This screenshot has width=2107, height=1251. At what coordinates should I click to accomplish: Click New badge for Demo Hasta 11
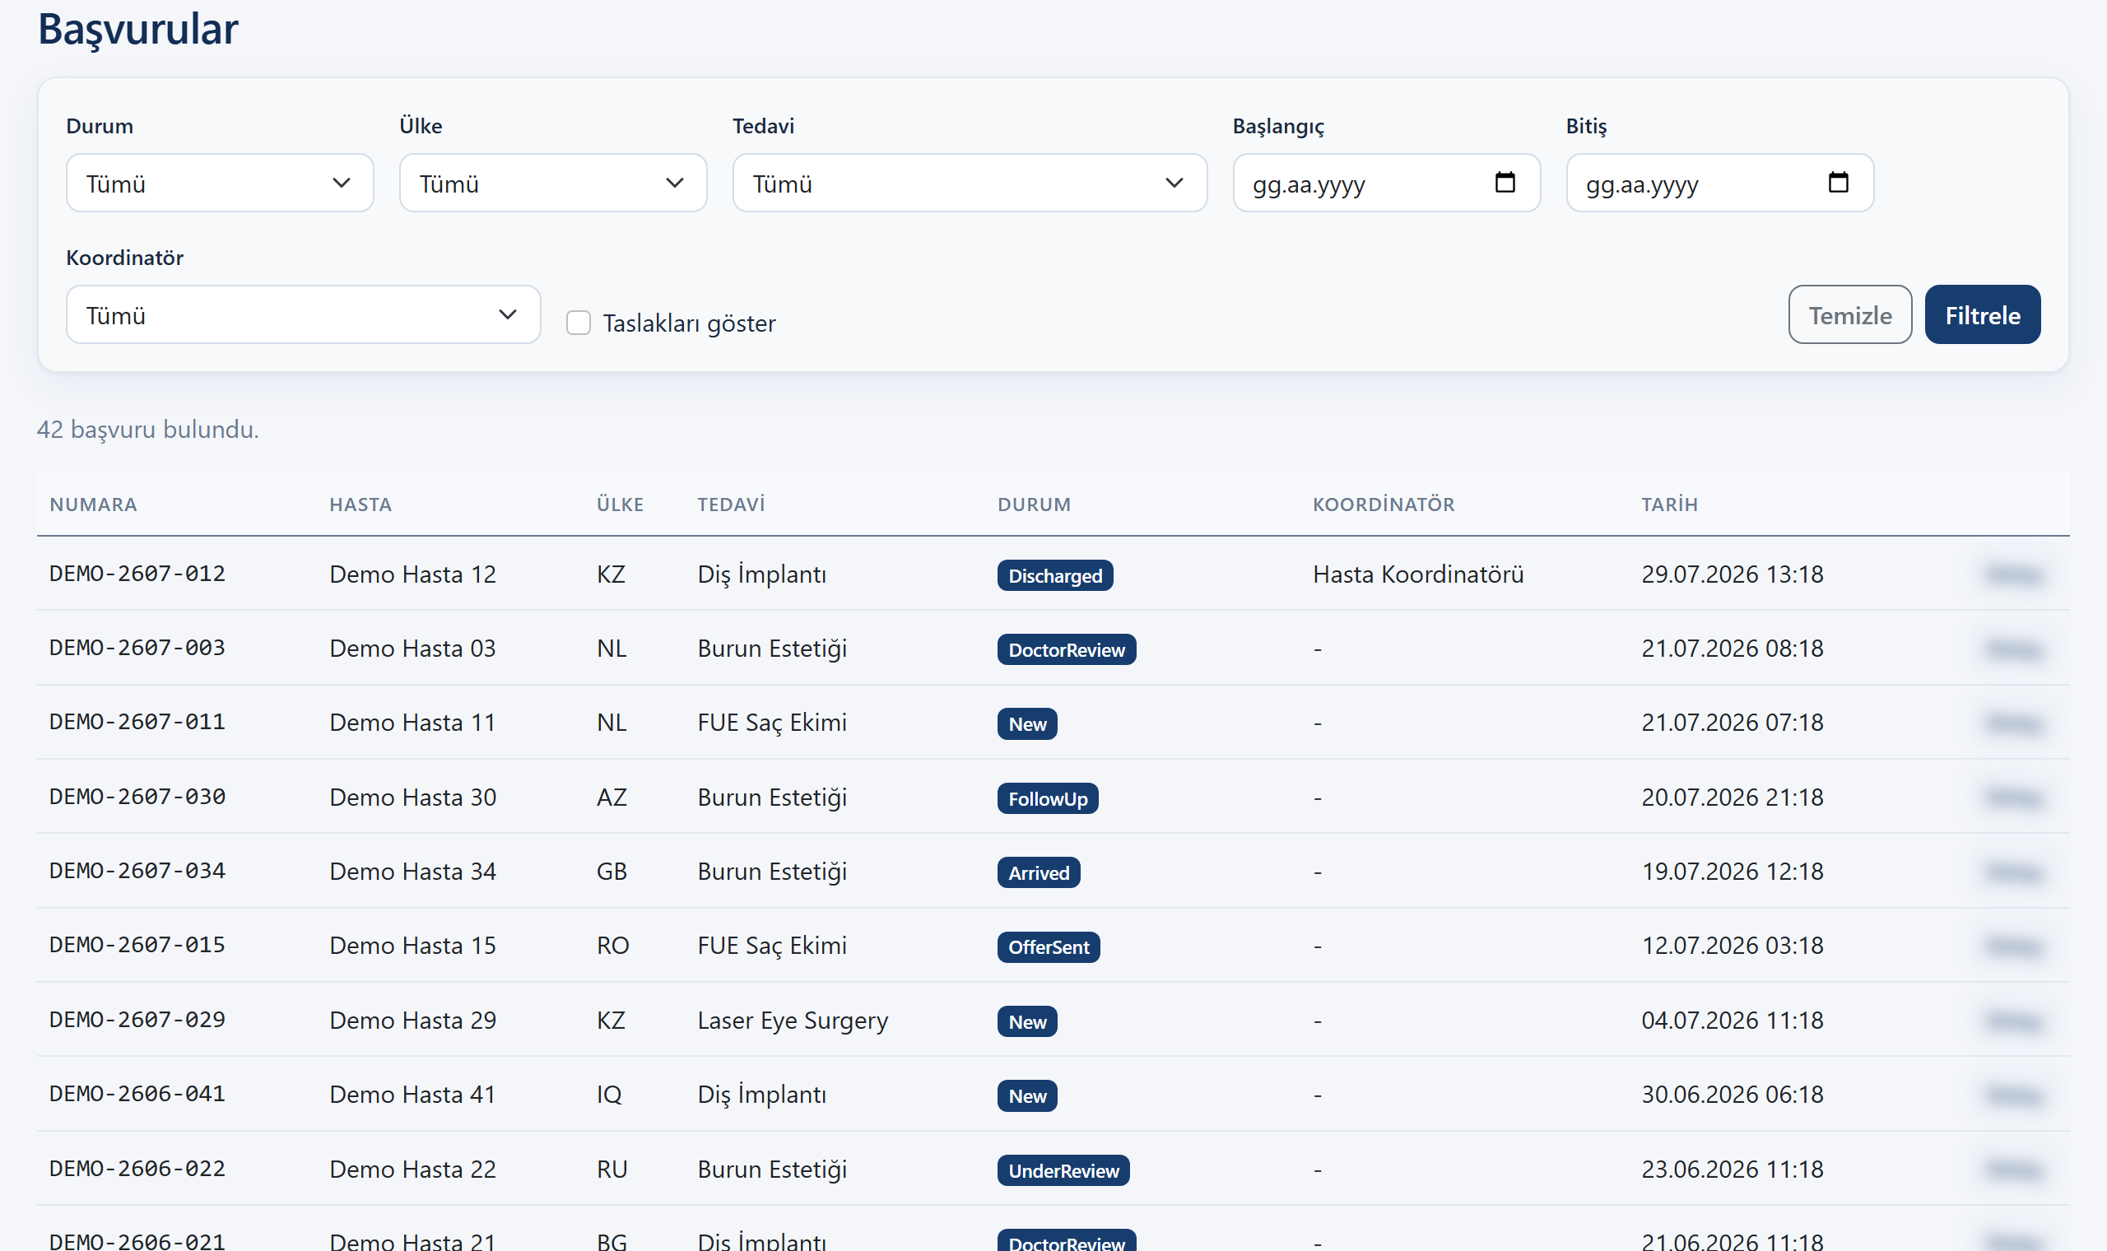[1027, 724]
